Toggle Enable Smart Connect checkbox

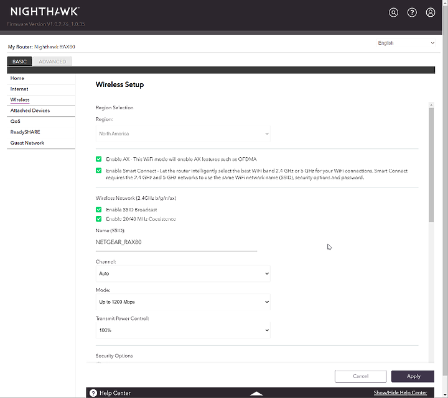click(98, 171)
